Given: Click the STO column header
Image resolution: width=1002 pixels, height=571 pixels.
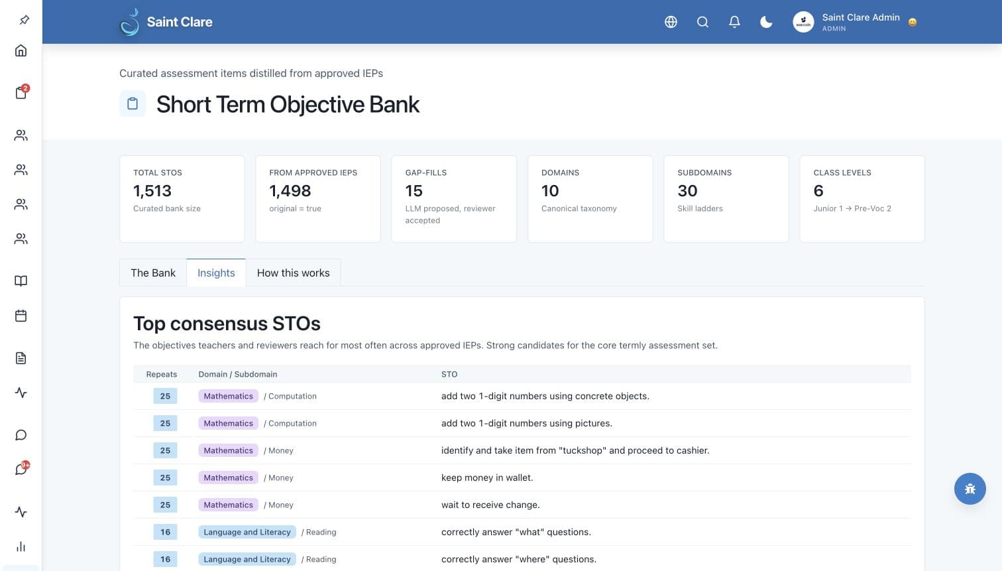Looking at the screenshot, I should point(449,374).
